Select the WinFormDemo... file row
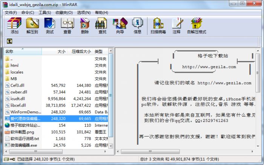 coord(56,112)
